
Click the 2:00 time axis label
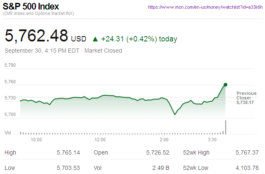tap(164, 140)
